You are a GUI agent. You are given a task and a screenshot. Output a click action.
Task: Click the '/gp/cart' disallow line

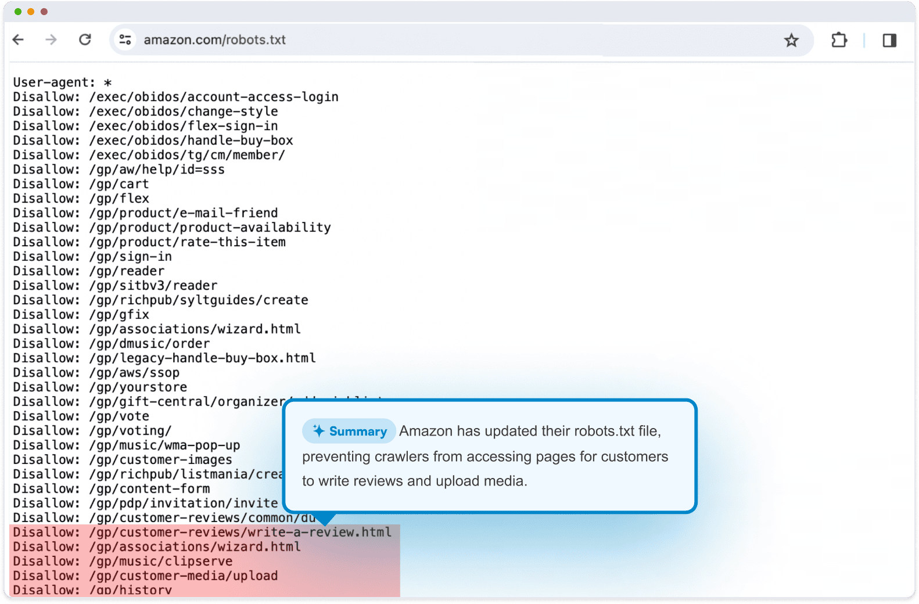[x=81, y=184]
